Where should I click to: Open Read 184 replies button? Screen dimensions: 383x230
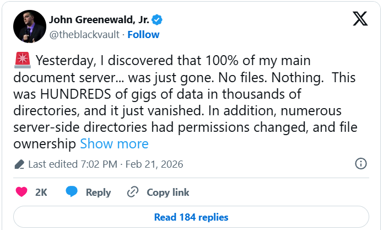click(191, 217)
